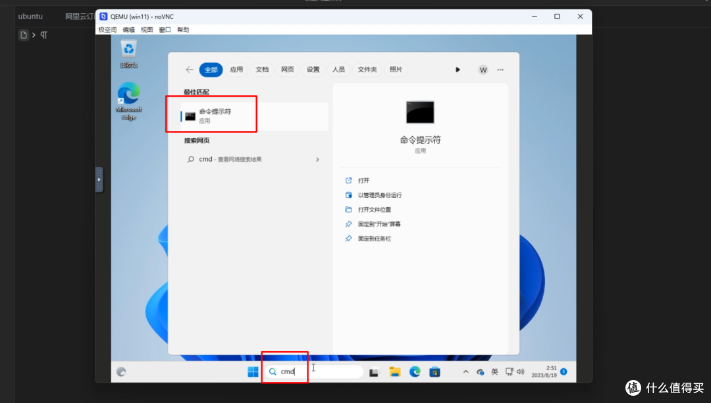711x403 pixels.
Task: Choose 固定到任务栏
Action: point(368,239)
